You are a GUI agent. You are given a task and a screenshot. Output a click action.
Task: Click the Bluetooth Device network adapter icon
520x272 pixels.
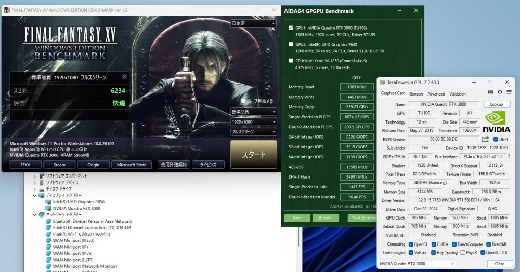click(48, 221)
